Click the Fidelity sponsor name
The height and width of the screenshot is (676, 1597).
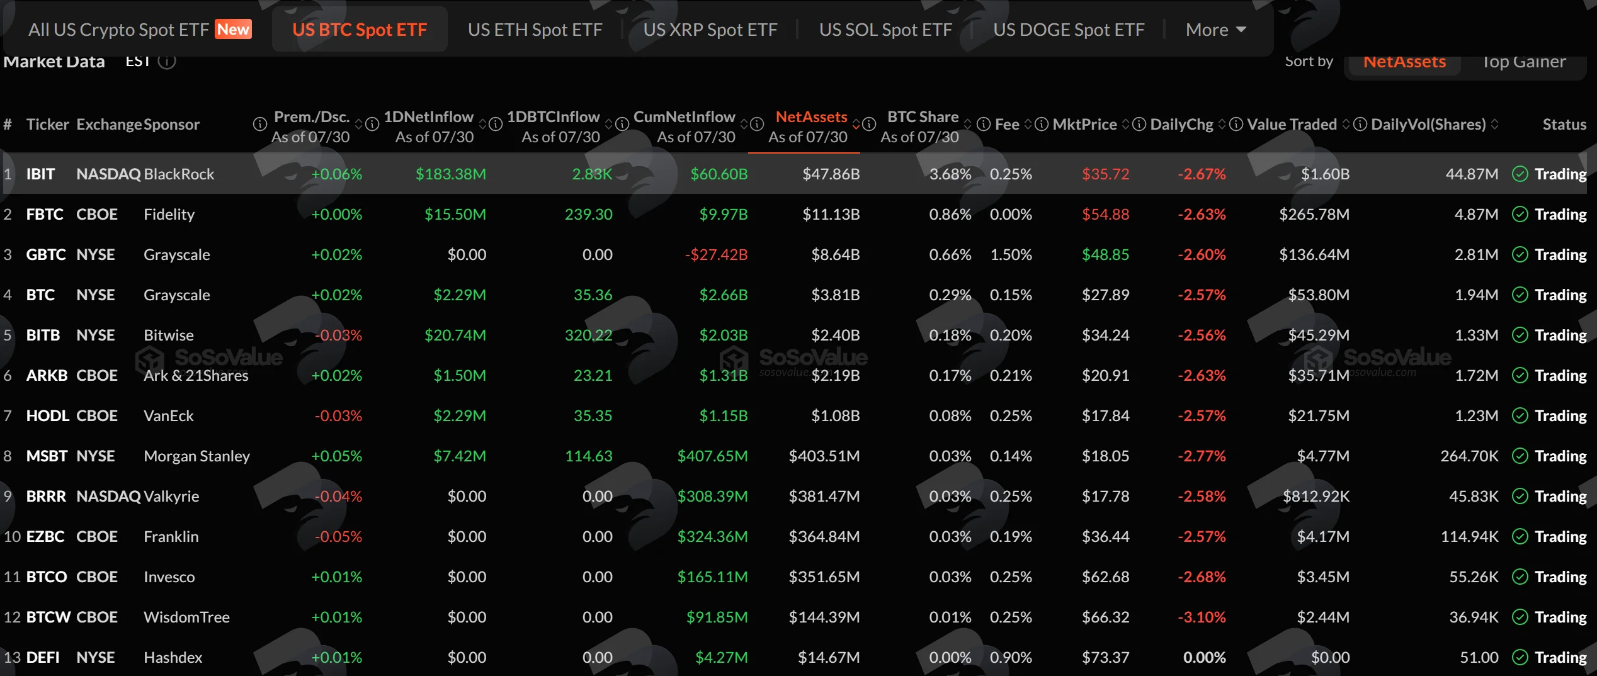[x=169, y=214]
